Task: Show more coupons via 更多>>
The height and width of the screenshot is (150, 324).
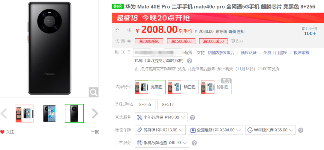Action: pos(237,41)
